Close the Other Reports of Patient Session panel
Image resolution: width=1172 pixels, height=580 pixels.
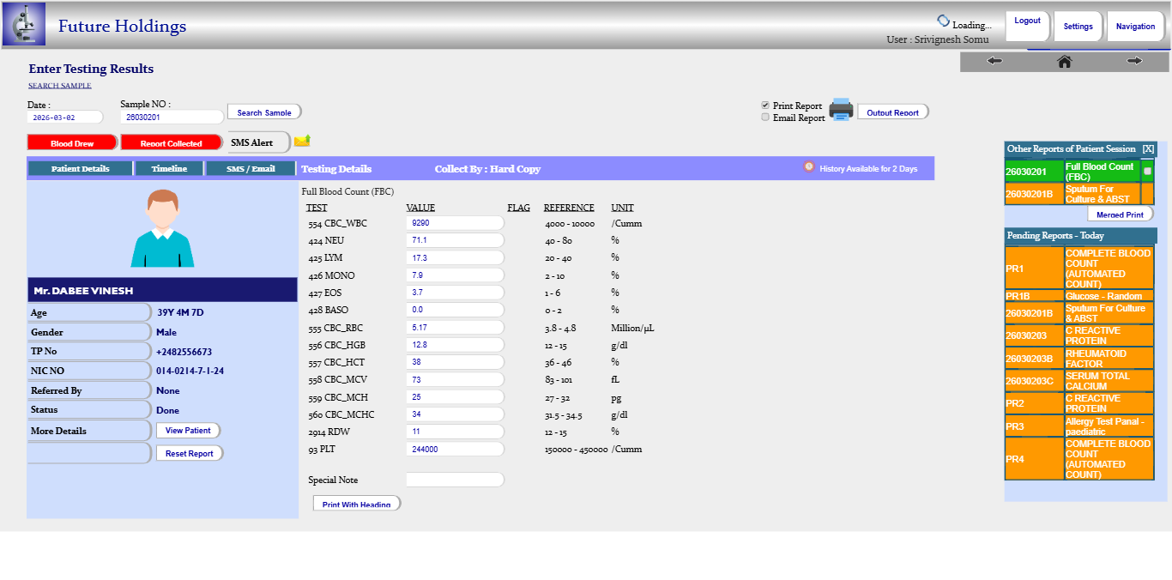point(1148,149)
